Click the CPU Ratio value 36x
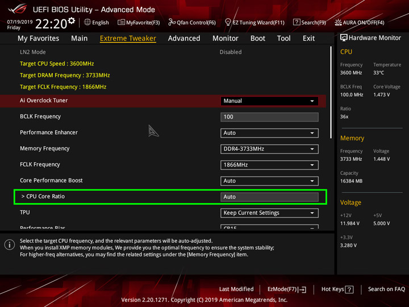 pyautogui.click(x=344, y=117)
